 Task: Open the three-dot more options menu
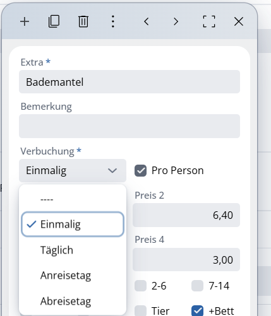coord(113,21)
